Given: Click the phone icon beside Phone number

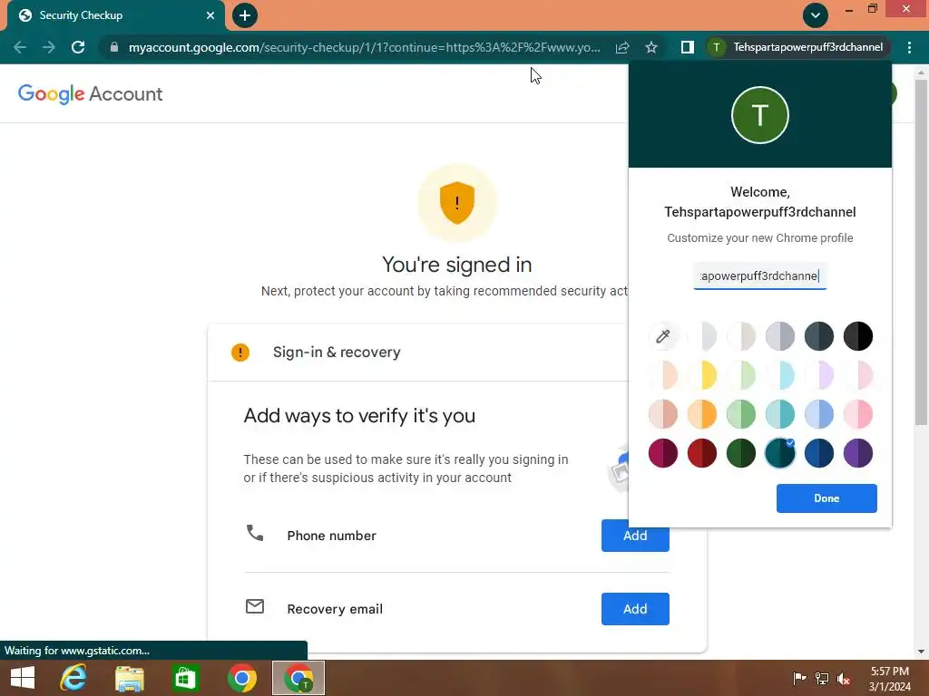Looking at the screenshot, I should click(255, 533).
